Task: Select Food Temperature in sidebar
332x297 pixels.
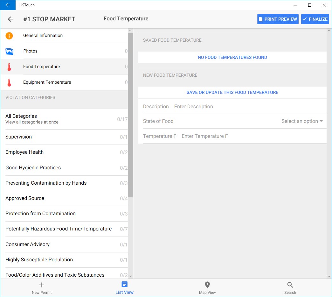Action: point(64,67)
